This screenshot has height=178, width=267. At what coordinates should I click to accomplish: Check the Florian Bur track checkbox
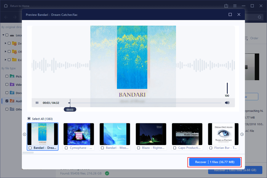click(x=211, y=148)
